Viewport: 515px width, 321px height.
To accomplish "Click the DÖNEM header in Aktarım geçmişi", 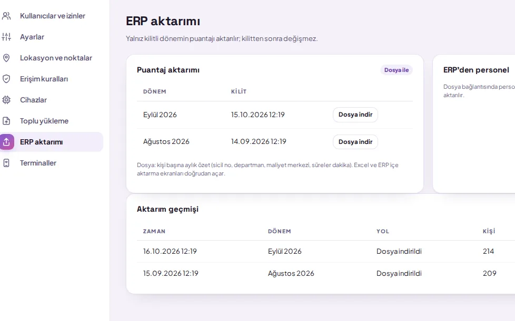I will (x=280, y=231).
